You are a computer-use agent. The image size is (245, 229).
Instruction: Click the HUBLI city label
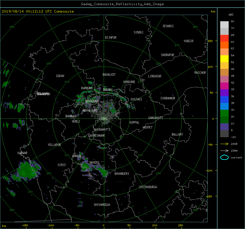(76, 121)
